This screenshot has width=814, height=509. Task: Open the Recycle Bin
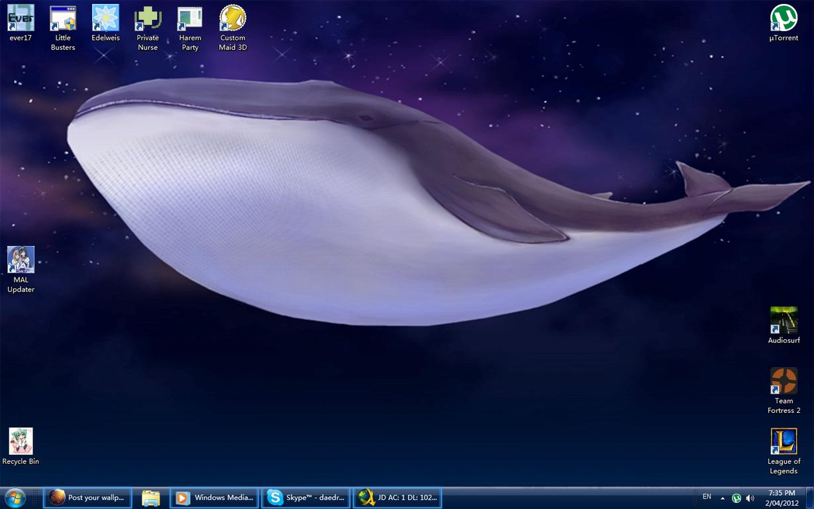[21, 442]
